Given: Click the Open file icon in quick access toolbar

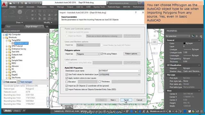Looking at the screenshot, I should (x=14, y=3).
